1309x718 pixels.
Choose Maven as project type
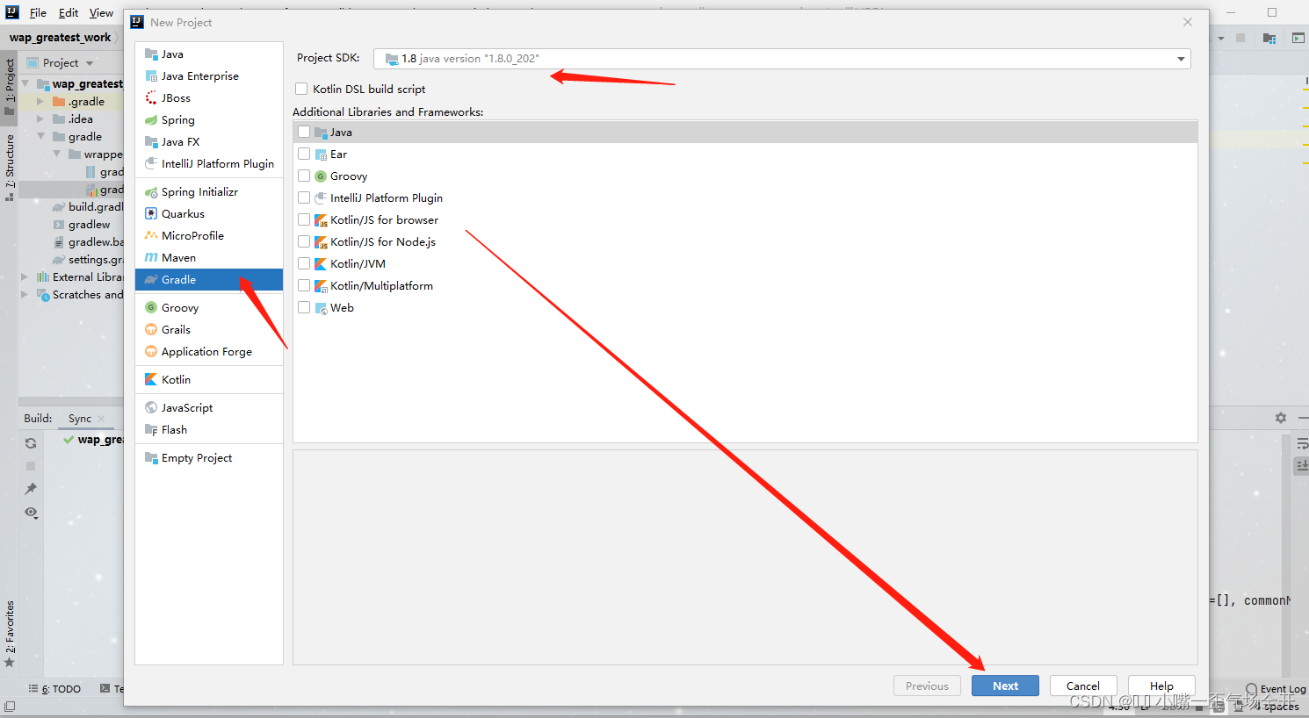tap(209, 258)
